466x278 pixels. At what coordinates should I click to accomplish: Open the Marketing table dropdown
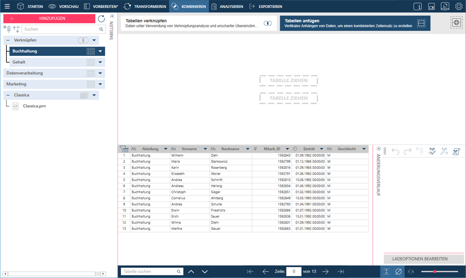tap(100, 84)
